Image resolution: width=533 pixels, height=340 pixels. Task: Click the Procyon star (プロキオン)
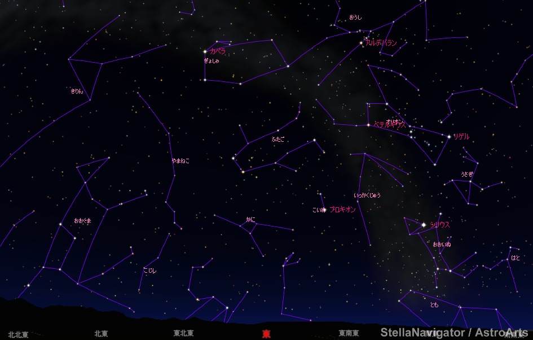pyautogui.click(x=324, y=210)
